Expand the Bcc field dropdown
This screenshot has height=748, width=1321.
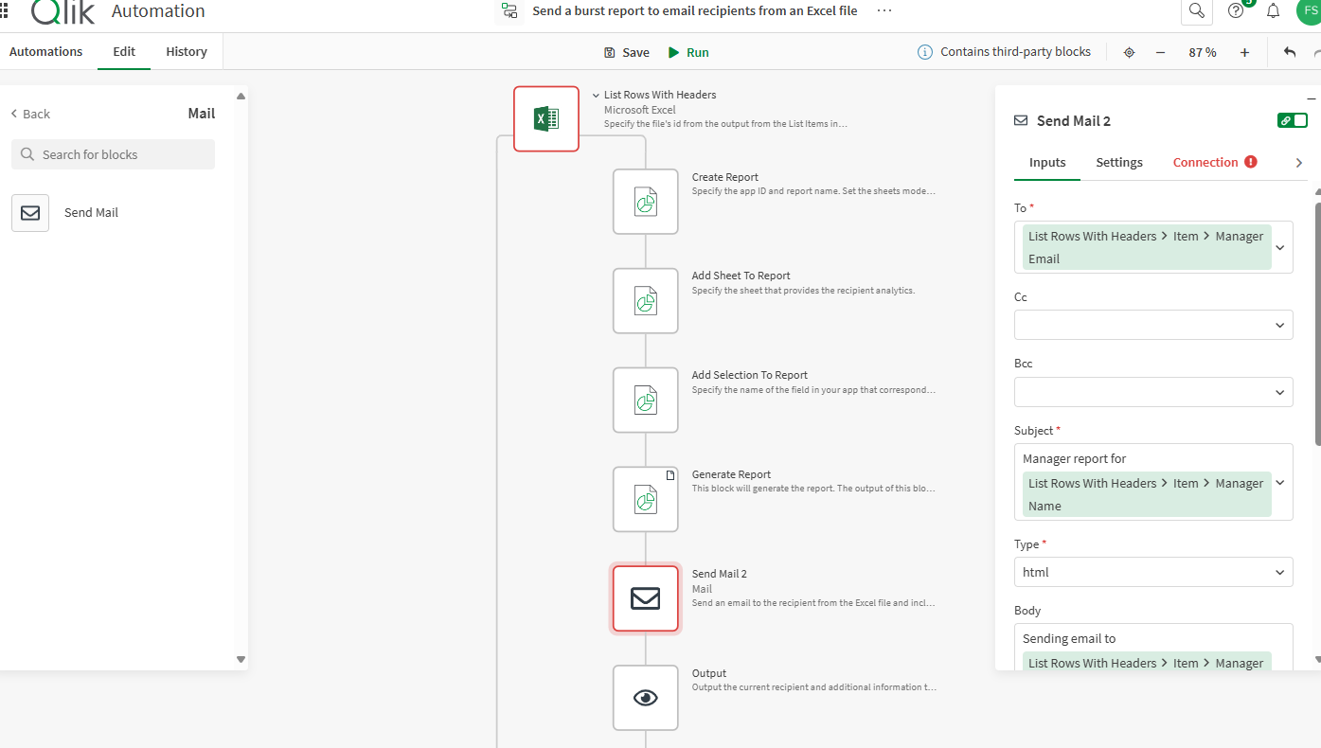click(1280, 392)
